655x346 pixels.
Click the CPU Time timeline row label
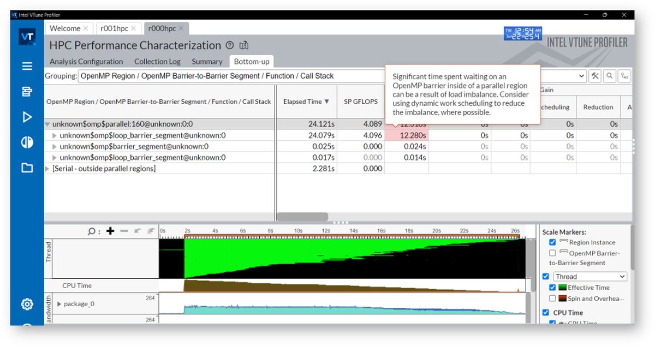[77, 285]
